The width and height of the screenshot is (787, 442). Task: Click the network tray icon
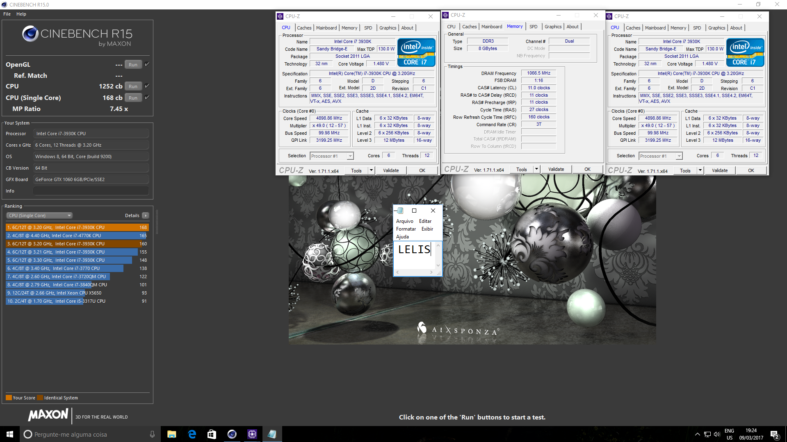pos(707,434)
